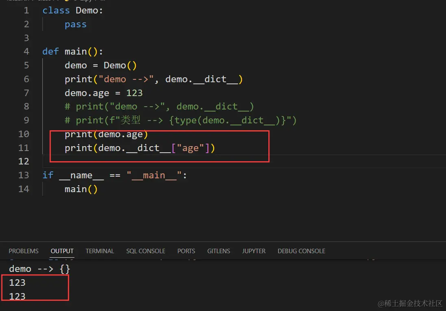Click the commented 'type(demo.__dict__)' line
The image size is (446, 311).
[x=181, y=120]
